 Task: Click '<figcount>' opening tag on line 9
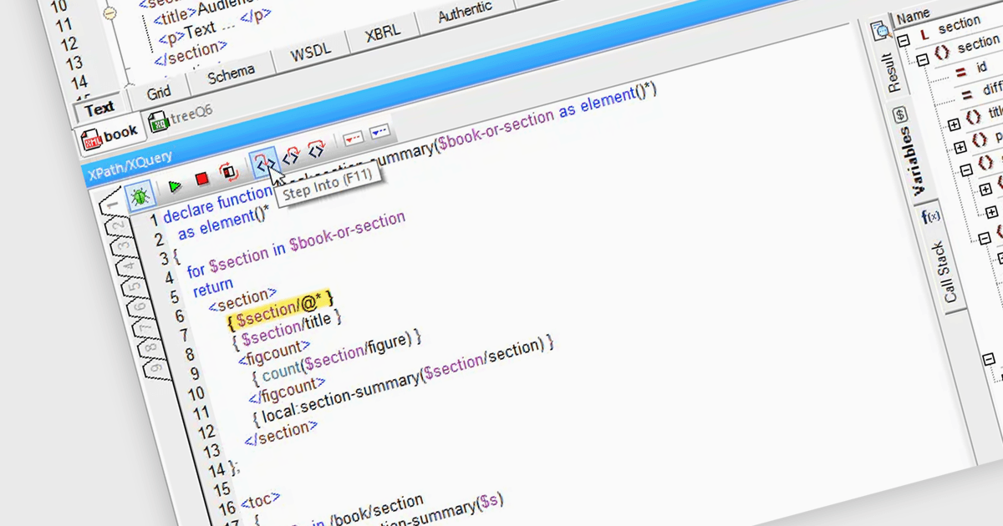276,352
